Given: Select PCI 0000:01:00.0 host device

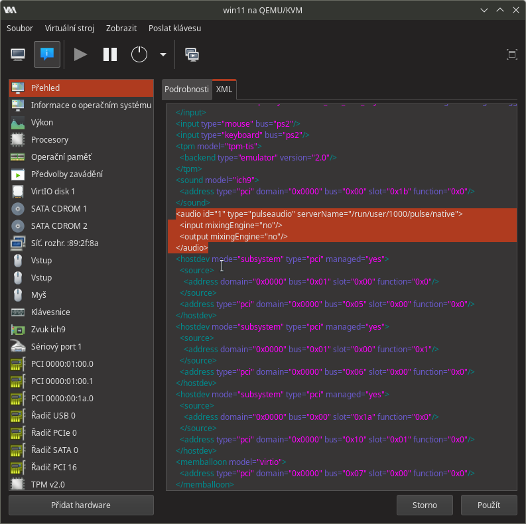Looking at the screenshot, I should 81,364.
